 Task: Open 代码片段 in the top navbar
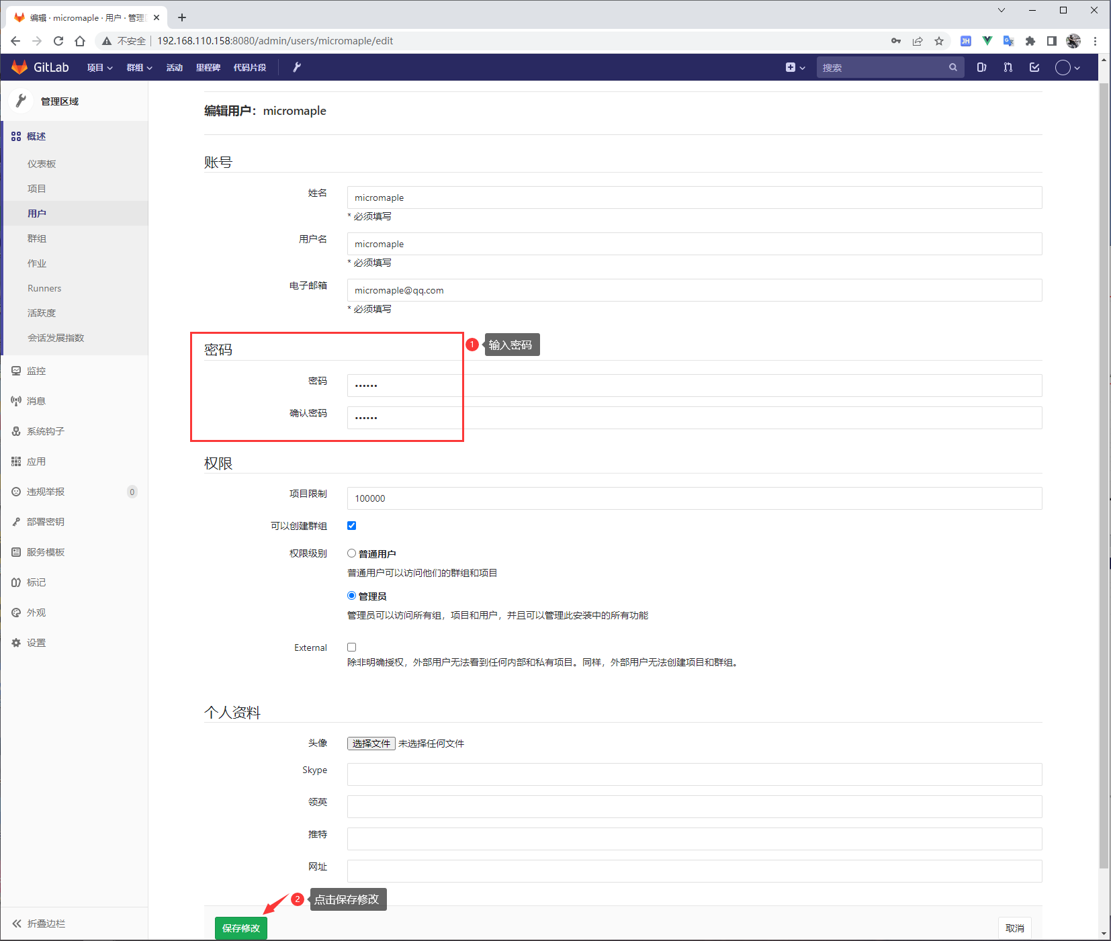(250, 67)
